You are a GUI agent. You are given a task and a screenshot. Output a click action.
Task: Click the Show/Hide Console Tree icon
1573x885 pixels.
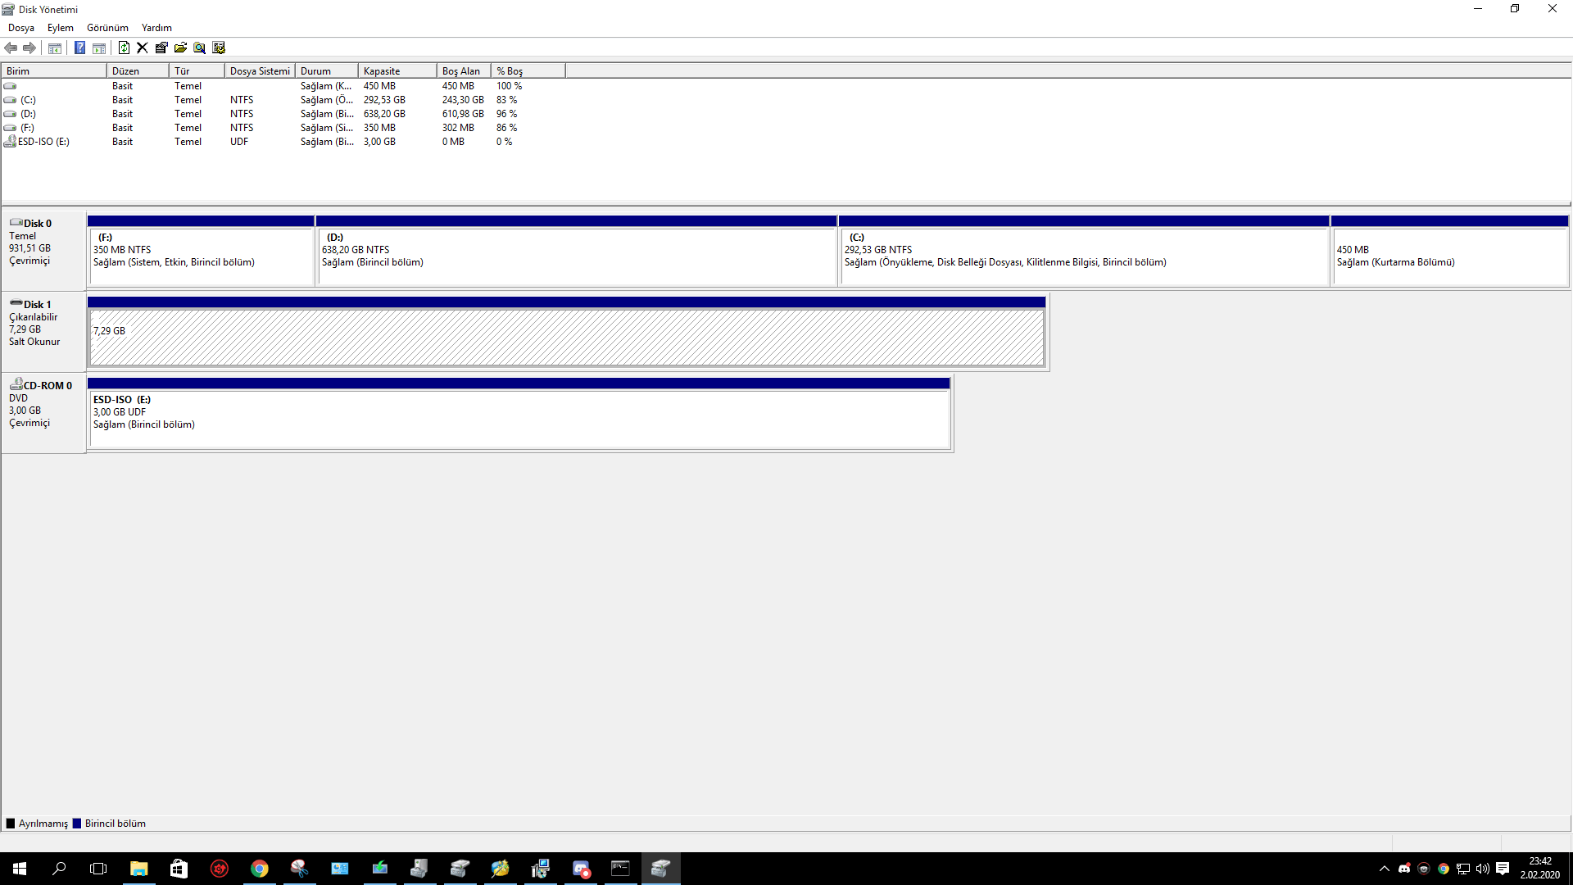(55, 48)
